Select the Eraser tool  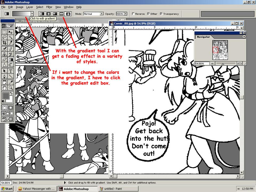[x=5, y=59]
